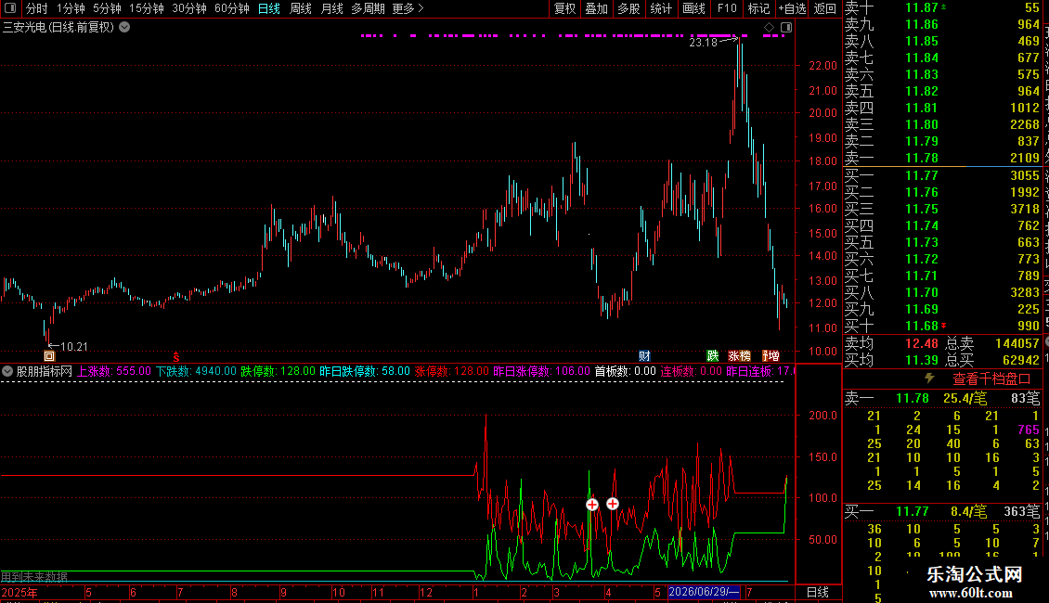The width and height of the screenshot is (1049, 603).
Task: Open F10 company info
Action: pos(727,8)
